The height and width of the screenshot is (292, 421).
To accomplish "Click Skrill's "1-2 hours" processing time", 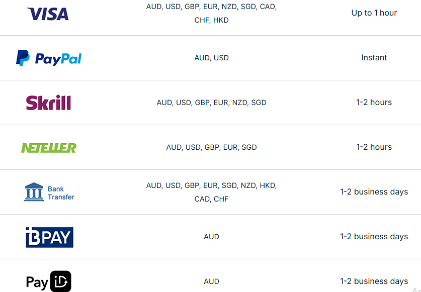I will (374, 103).
